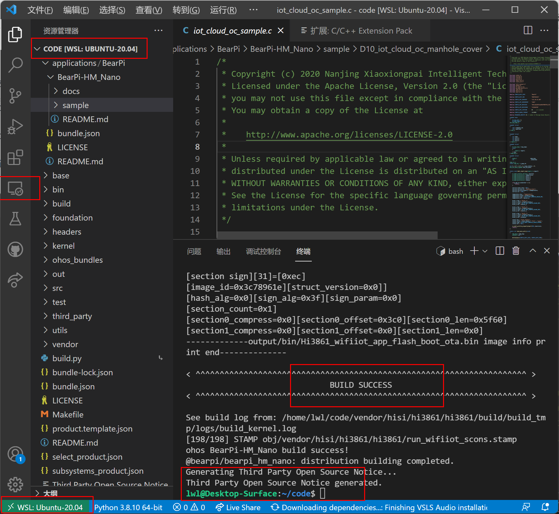Open the Search view in activity bar
This screenshot has width=559, height=514.
click(15, 65)
